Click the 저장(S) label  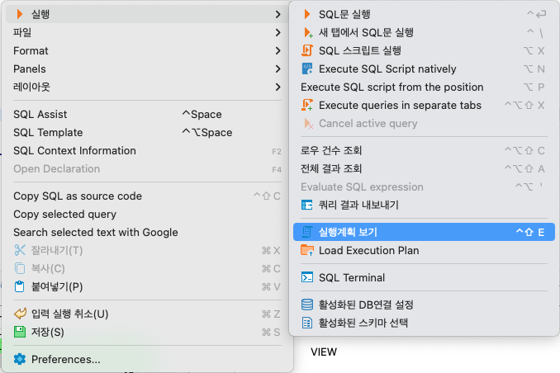point(48,332)
